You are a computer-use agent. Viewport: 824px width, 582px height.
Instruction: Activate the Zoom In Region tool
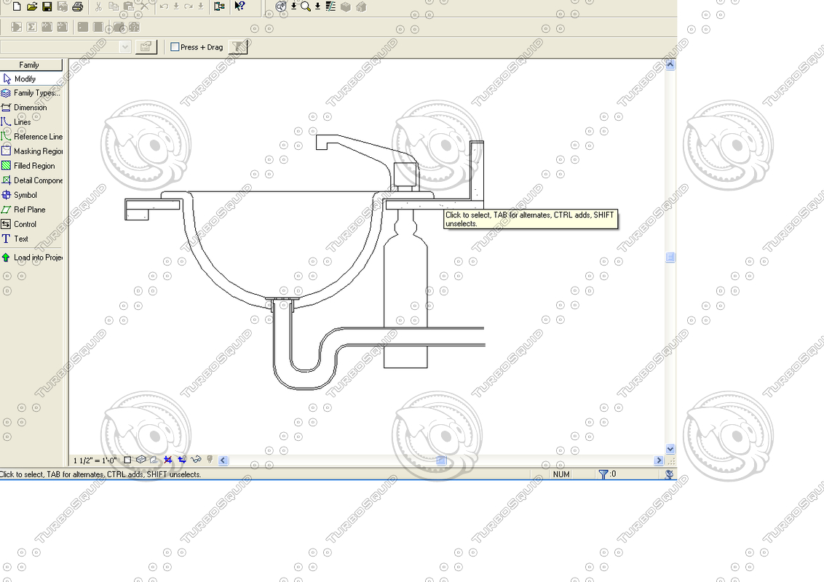304,7
